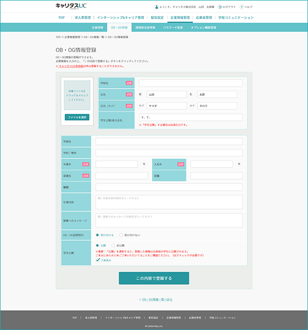Focus the 職種 input field
The height and width of the screenshot is (330, 308).
[x=169, y=187]
